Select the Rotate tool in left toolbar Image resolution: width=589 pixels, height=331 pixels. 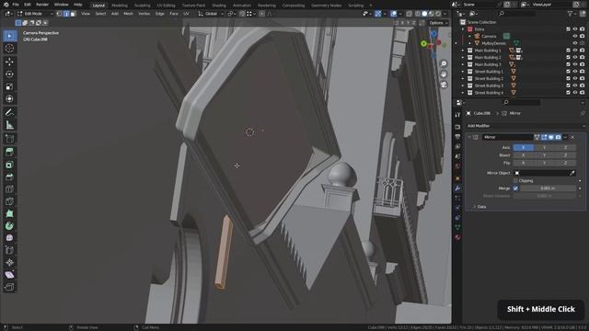[9, 74]
